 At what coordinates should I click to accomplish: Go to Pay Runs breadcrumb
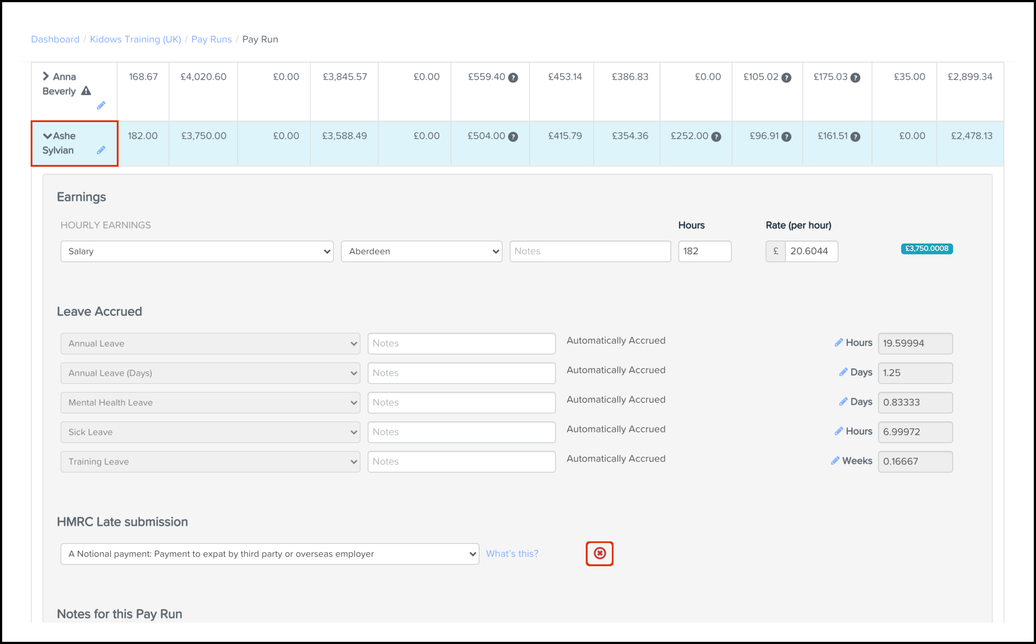[211, 39]
